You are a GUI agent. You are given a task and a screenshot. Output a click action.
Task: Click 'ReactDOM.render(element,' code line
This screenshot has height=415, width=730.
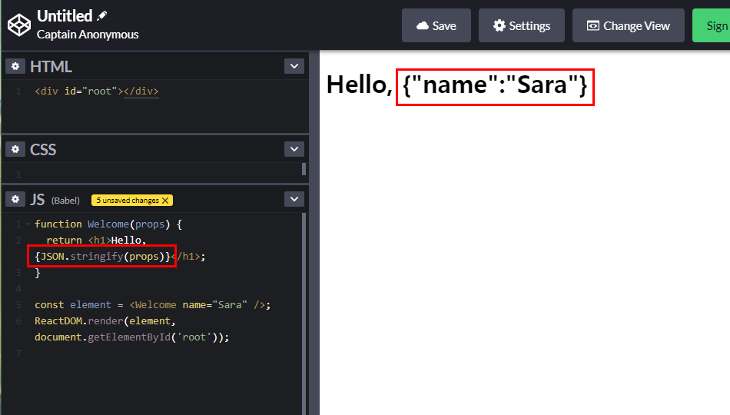tap(105, 321)
